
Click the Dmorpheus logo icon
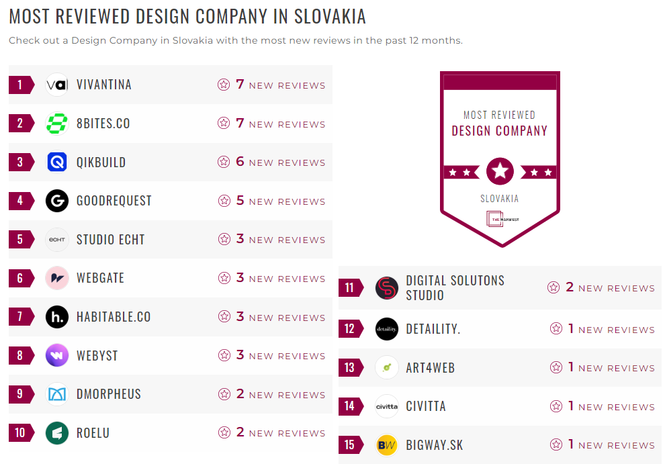(57, 394)
